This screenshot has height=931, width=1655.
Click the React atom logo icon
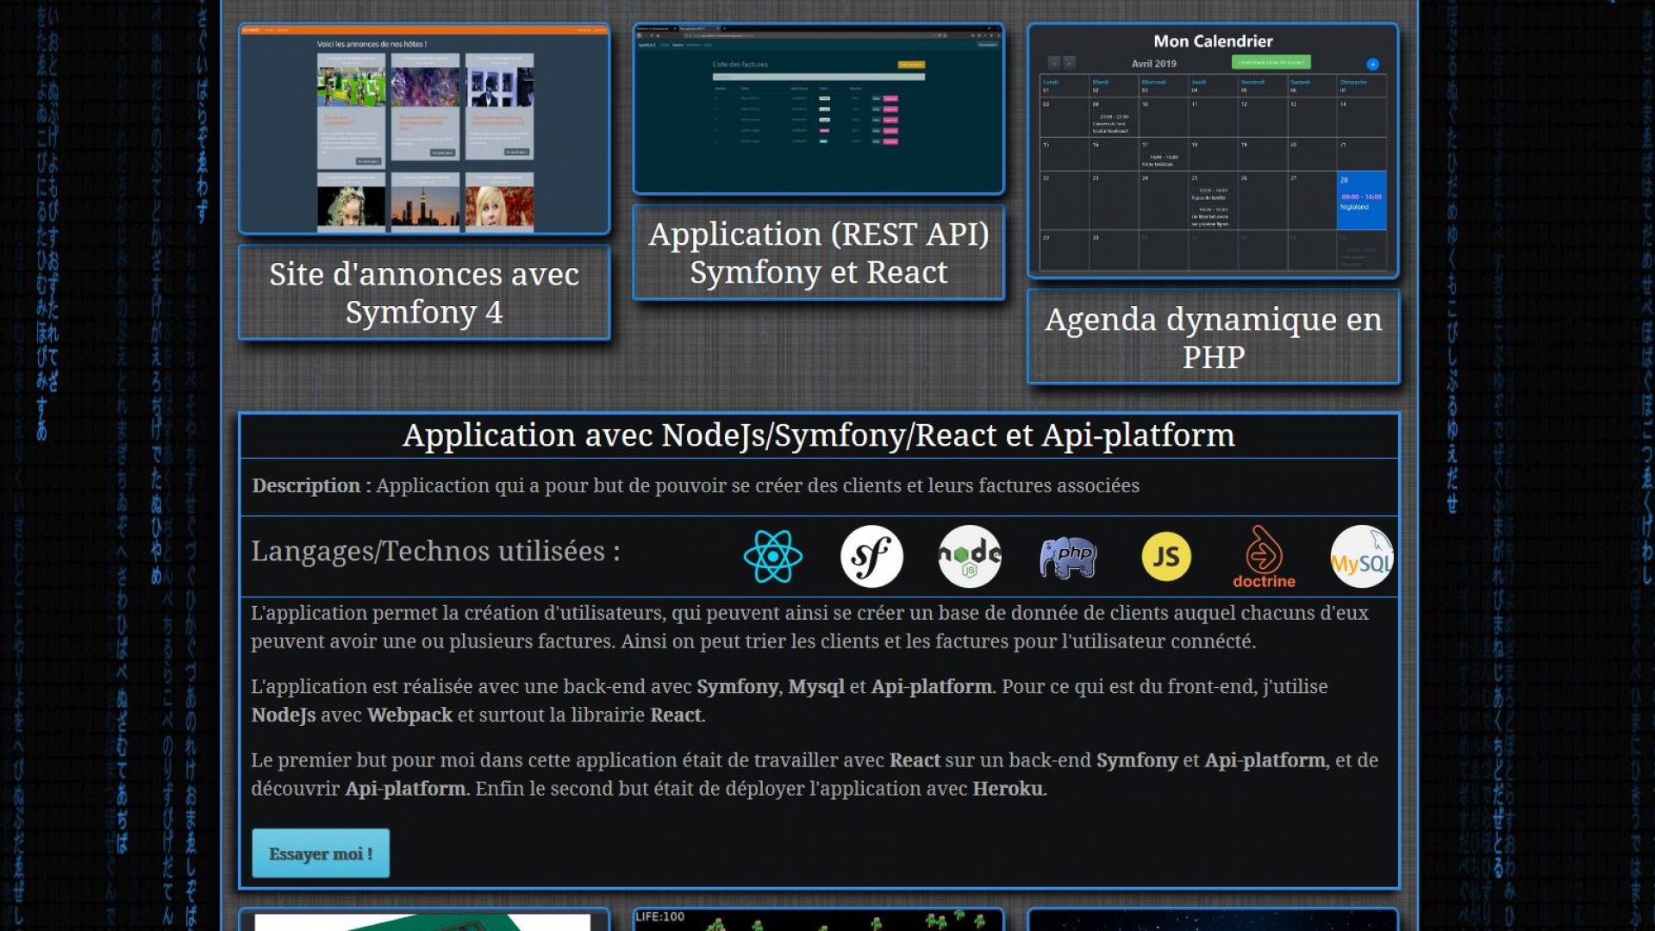[772, 557]
